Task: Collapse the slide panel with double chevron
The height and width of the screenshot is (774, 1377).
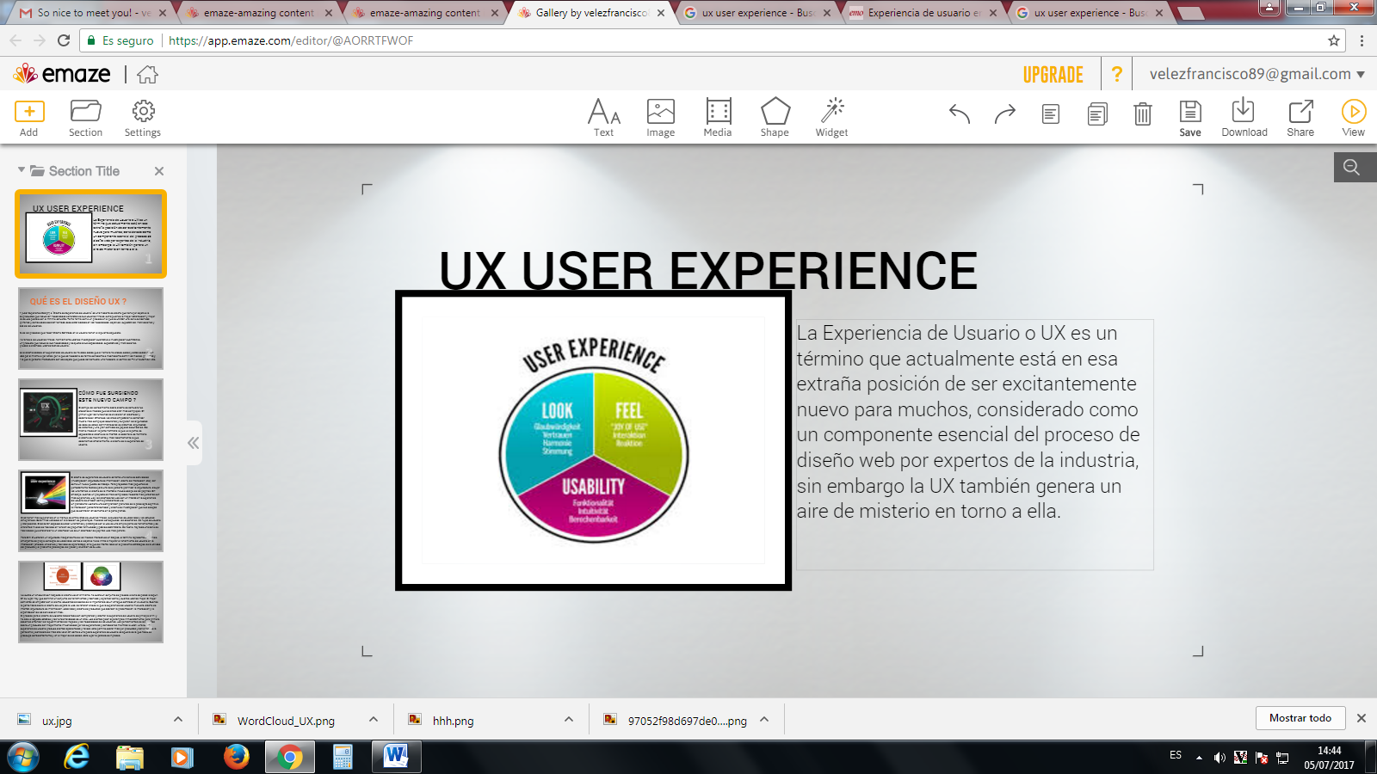Action: (x=194, y=443)
